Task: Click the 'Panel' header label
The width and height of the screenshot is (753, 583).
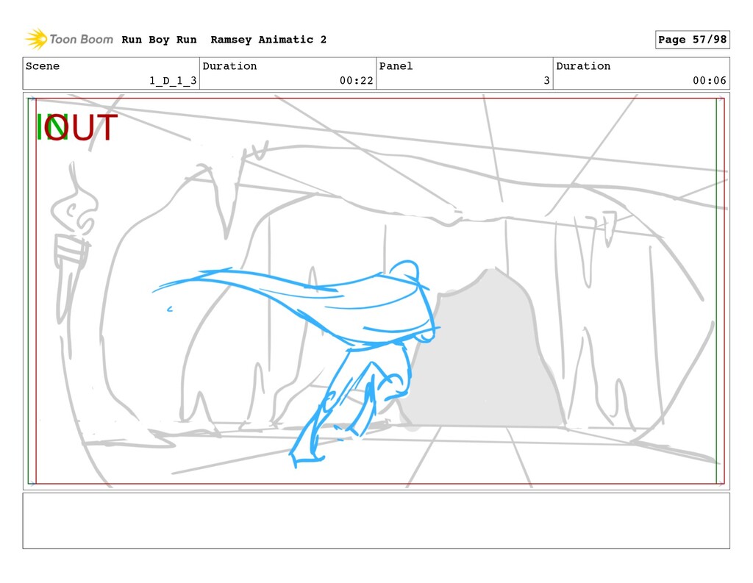Action: tap(396, 65)
